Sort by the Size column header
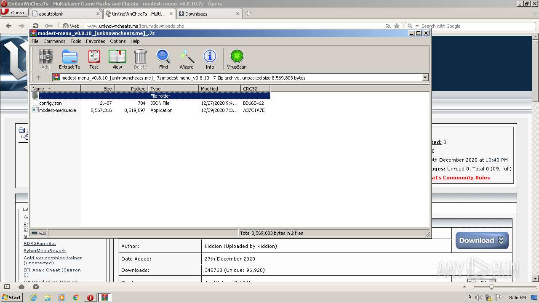This screenshot has height=303, width=539. 97,88
